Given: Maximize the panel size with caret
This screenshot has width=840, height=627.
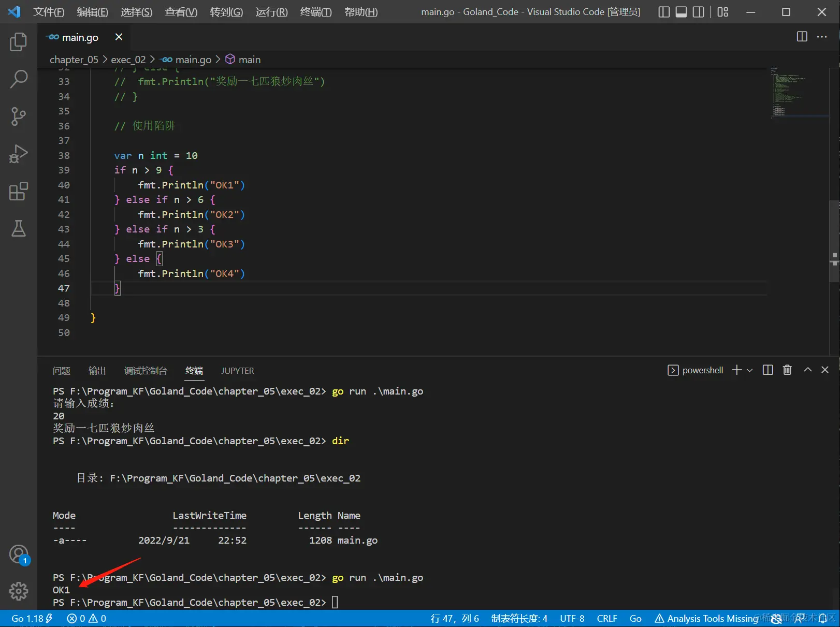Looking at the screenshot, I should (x=808, y=370).
